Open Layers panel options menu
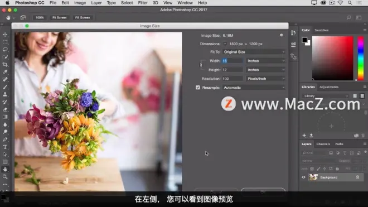 [x=365, y=144]
